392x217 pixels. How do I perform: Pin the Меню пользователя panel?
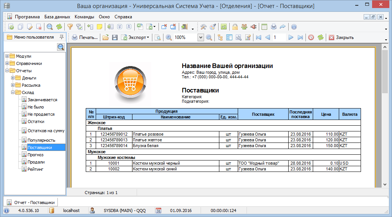[61, 37]
